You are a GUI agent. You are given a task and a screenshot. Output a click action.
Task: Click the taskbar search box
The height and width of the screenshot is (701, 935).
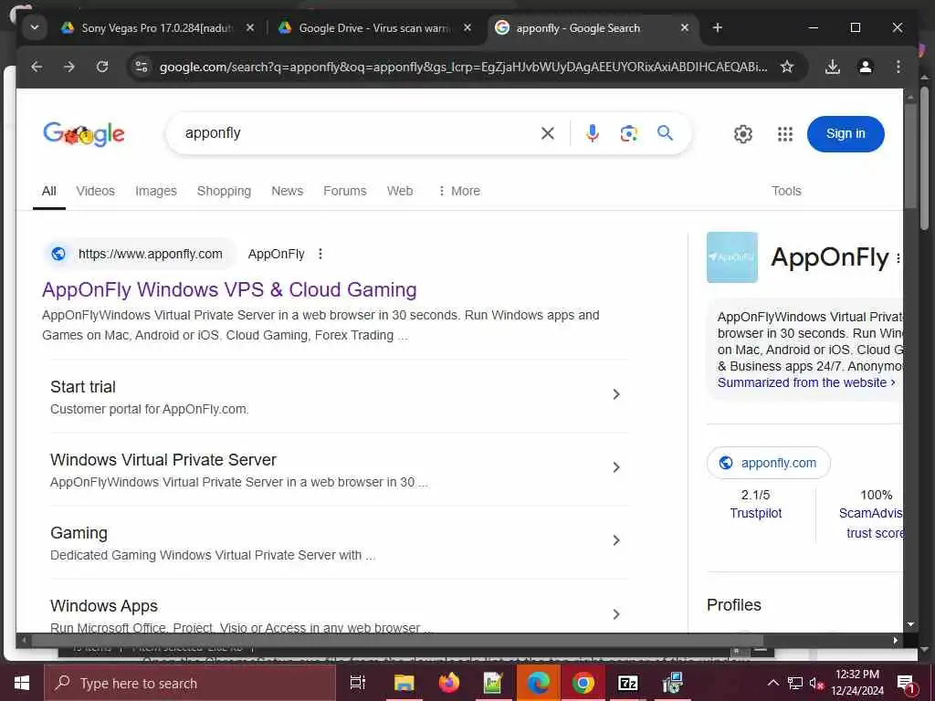(190, 683)
